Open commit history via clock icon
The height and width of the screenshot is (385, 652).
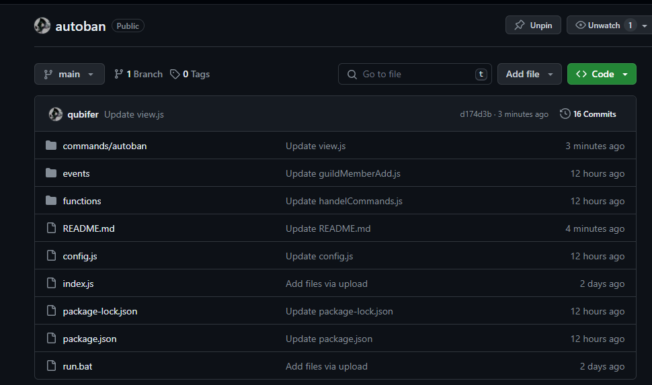tap(565, 114)
